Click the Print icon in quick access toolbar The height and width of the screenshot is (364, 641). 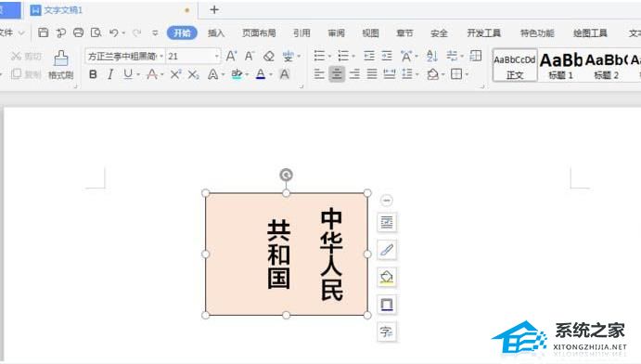(x=78, y=32)
